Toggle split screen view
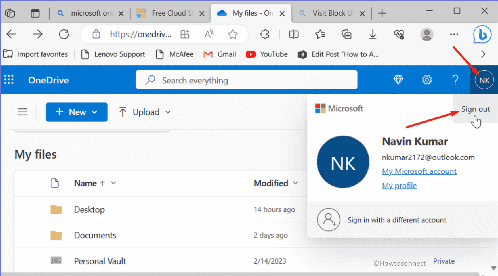The width and height of the screenshot is (498, 276). point(294,34)
